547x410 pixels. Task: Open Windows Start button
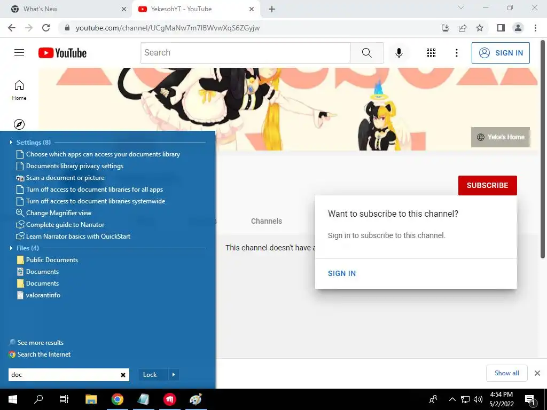pyautogui.click(x=13, y=399)
